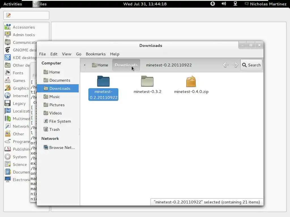This screenshot has height=217, width=290.
Task: Click the minetest-0.4.0.zip file label
Action: tap(191, 92)
